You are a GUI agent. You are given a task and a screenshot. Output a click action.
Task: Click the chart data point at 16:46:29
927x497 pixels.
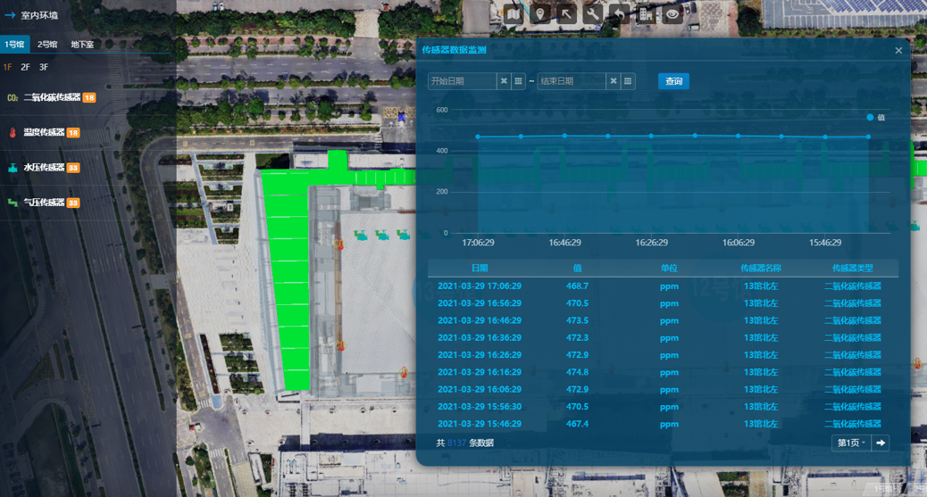(564, 136)
